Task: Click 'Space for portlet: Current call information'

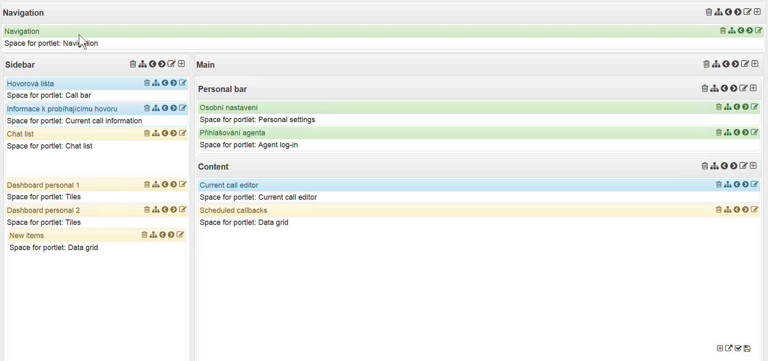Action: click(75, 121)
